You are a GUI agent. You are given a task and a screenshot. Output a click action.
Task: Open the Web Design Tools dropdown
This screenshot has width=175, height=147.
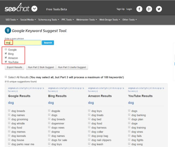click(x=110, y=20)
